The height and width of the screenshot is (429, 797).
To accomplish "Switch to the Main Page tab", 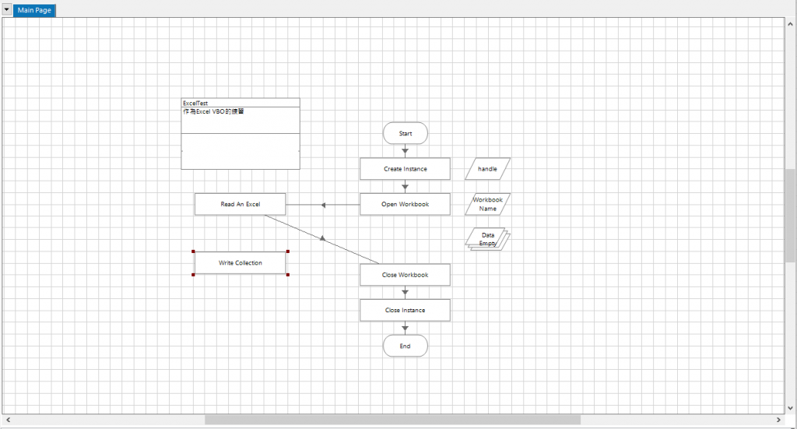I will tap(34, 10).
